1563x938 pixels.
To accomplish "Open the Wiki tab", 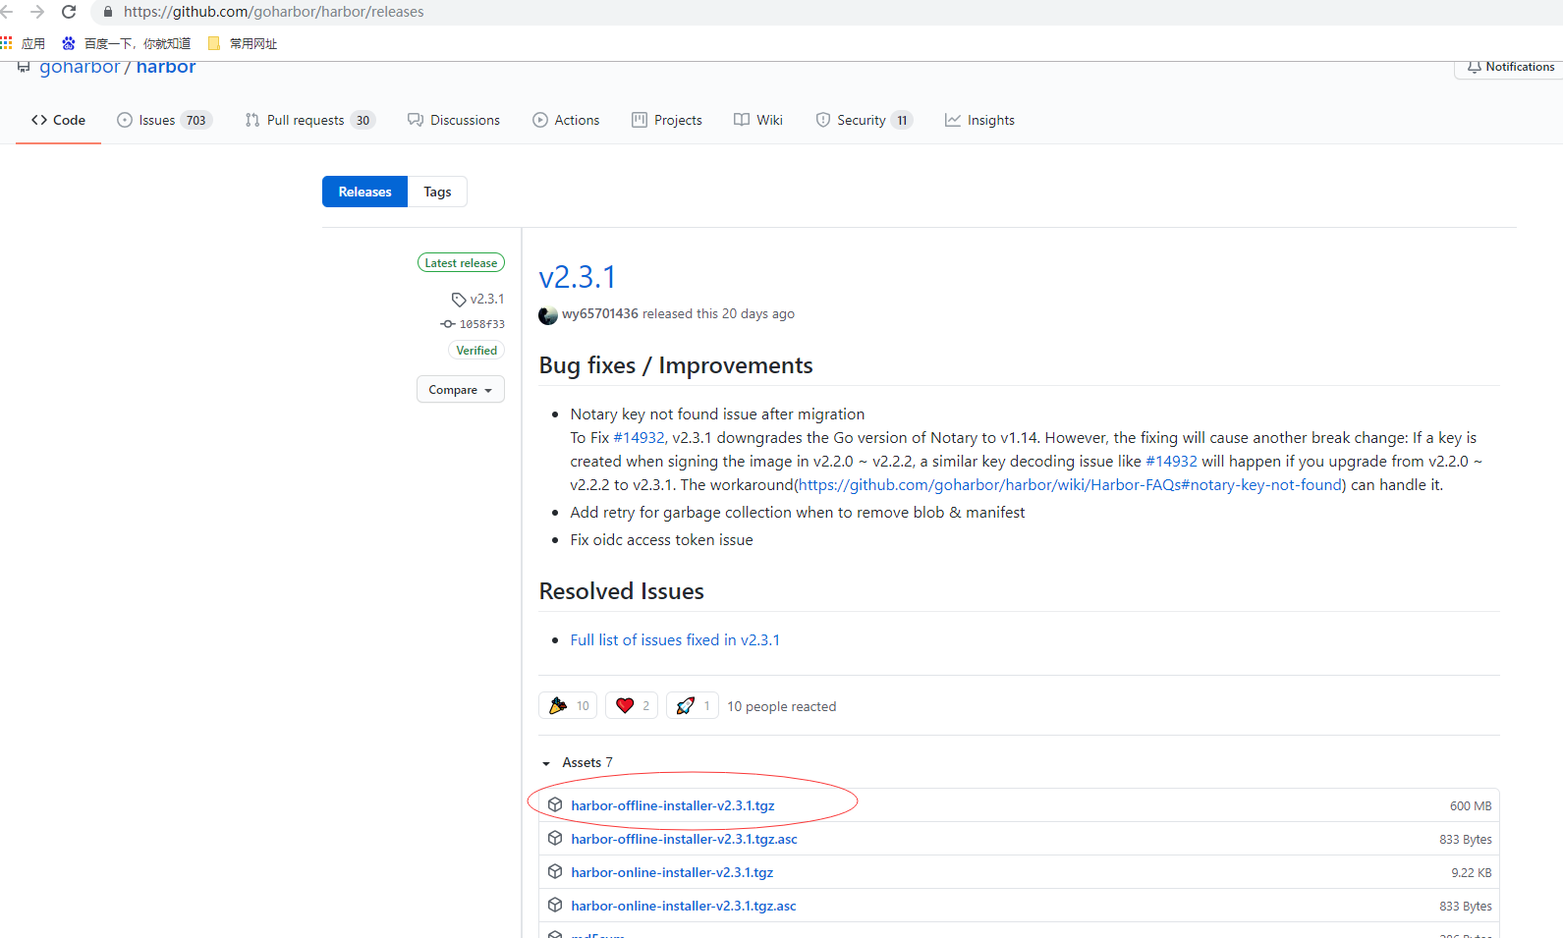I will point(758,120).
